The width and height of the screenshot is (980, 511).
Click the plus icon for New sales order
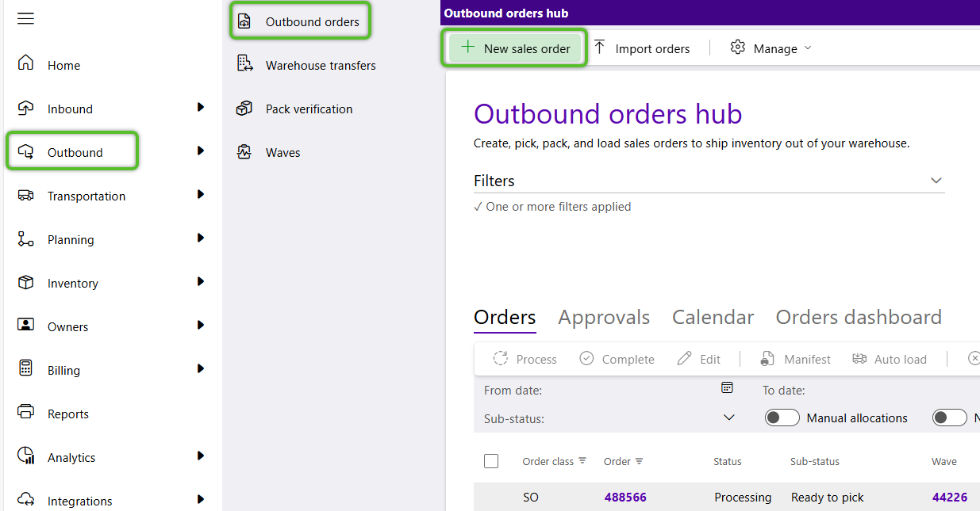tap(468, 48)
